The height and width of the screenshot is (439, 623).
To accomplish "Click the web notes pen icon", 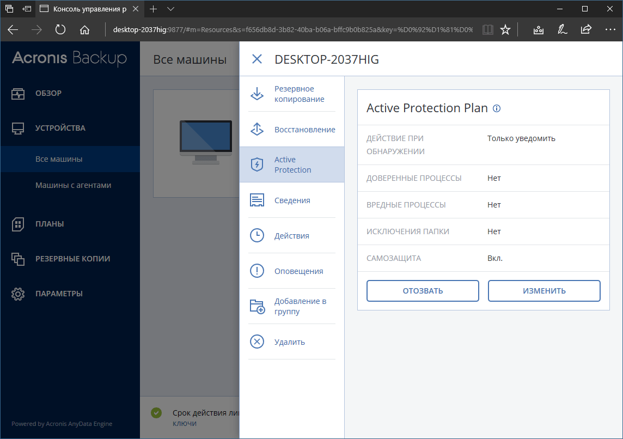I will pyautogui.click(x=562, y=29).
